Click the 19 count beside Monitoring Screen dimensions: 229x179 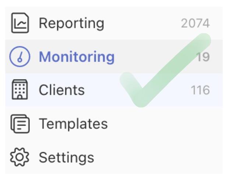point(202,57)
